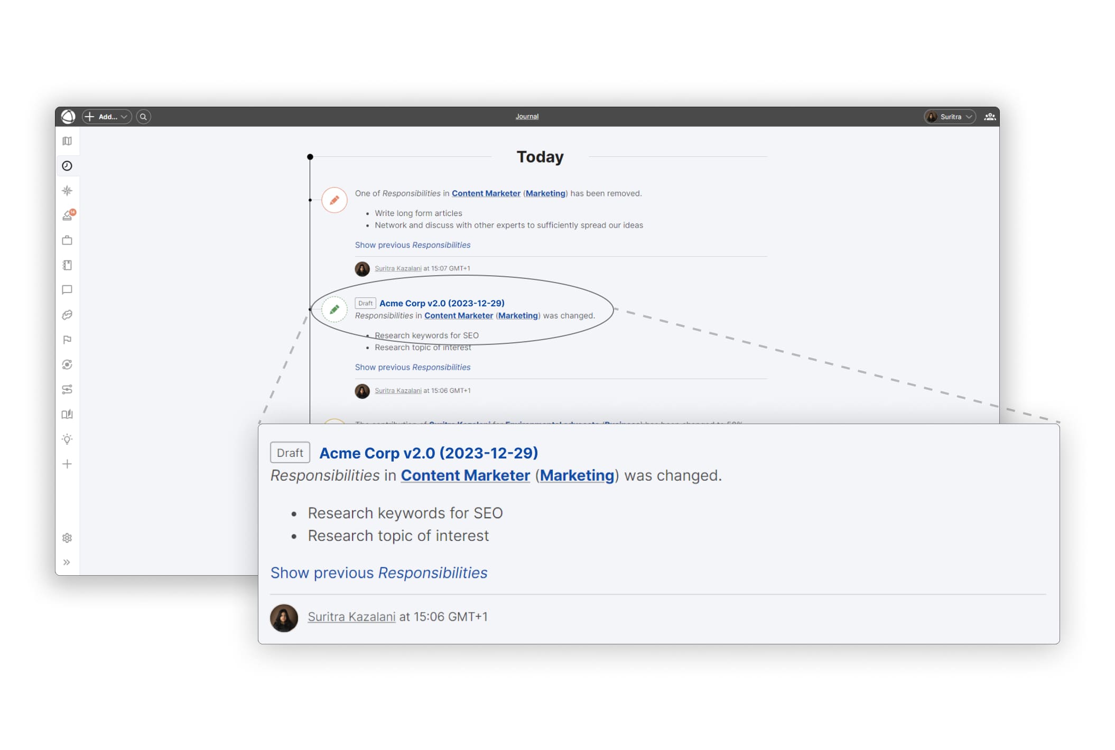
Task: Open the Suritra user dropdown
Action: [950, 117]
